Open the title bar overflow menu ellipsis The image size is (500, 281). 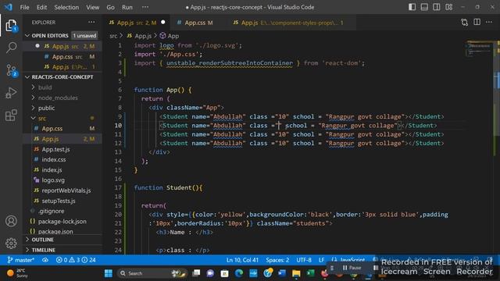point(145,7)
